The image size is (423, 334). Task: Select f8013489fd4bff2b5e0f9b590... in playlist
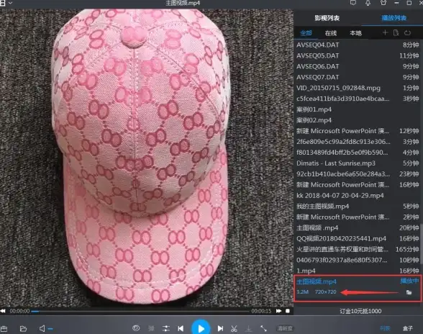point(358,153)
